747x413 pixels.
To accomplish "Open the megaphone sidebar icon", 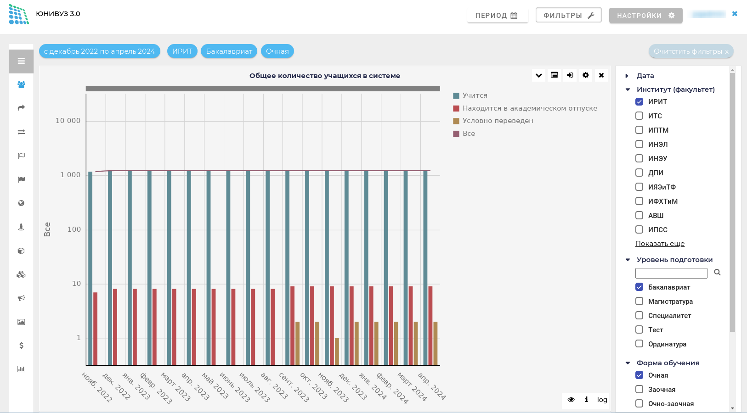I will [21, 298].
